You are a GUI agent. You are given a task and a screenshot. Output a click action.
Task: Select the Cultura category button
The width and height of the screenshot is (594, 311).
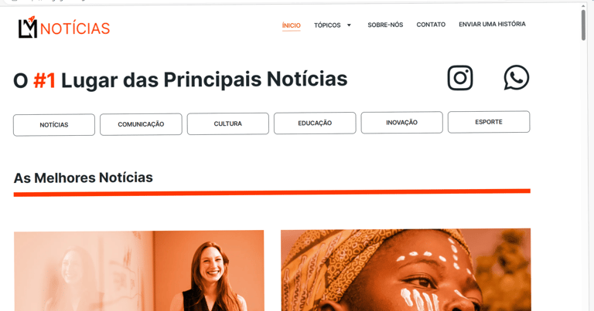pos(227,123)
